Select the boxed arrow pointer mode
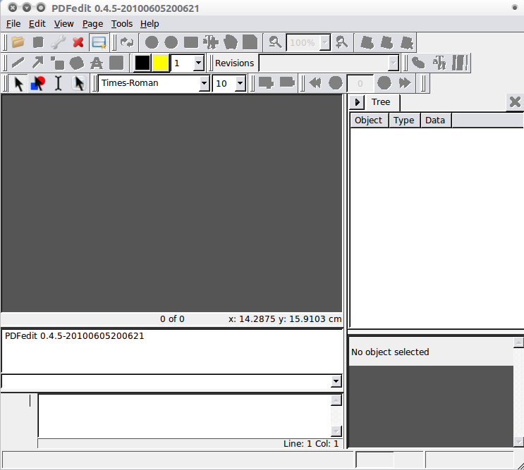 [x=79, y=83]
